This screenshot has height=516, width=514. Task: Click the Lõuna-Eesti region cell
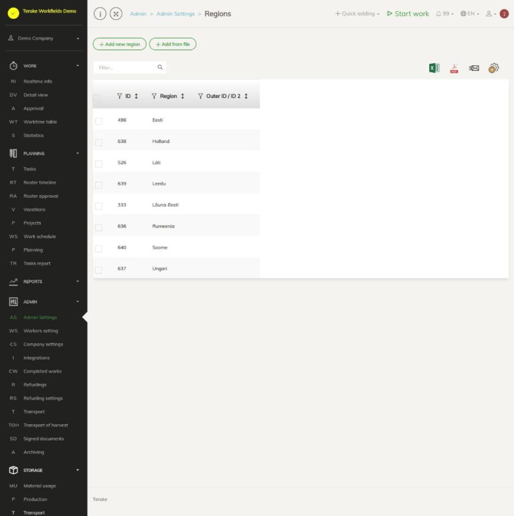point(165,205)
